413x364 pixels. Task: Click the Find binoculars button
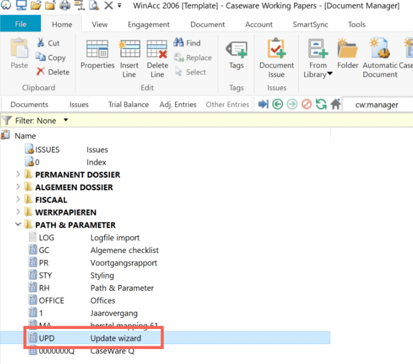(187, 43)
